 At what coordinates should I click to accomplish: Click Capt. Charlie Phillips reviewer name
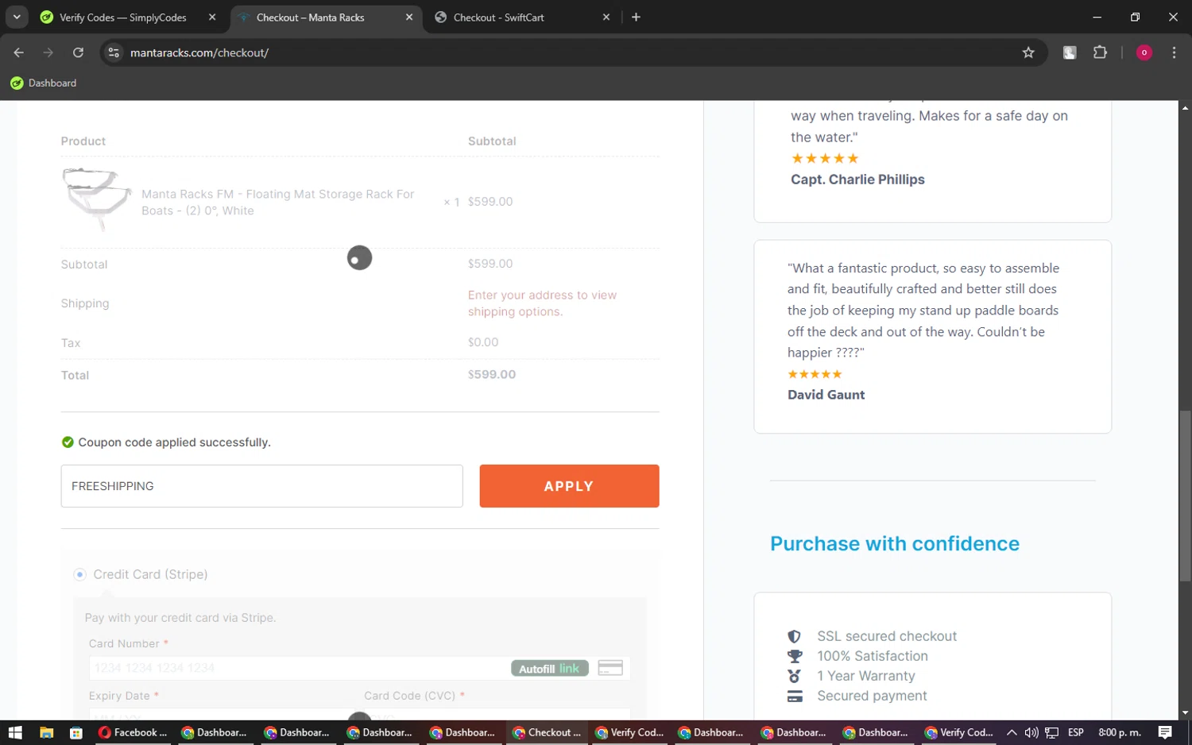pos(857,179)
